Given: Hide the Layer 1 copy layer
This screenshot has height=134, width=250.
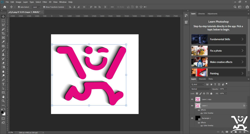Looking at the screenshot, I should 192,99.
